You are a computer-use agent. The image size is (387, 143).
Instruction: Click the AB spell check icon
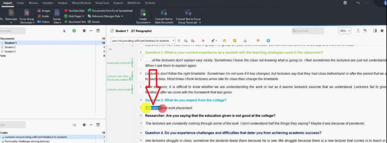click(365, 31)
